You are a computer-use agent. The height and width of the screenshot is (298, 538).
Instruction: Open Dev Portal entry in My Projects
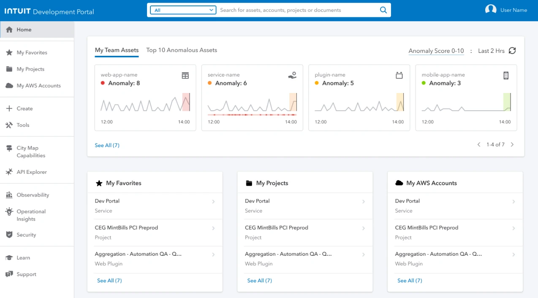[x=305, y=206]
